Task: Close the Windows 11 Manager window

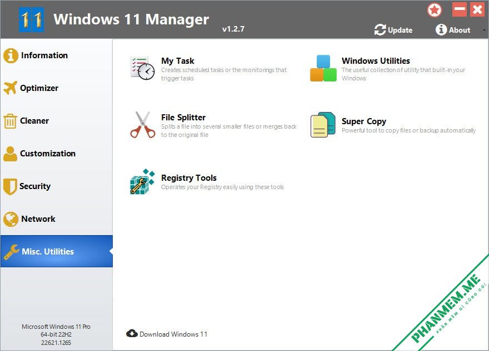Action: 477,9
